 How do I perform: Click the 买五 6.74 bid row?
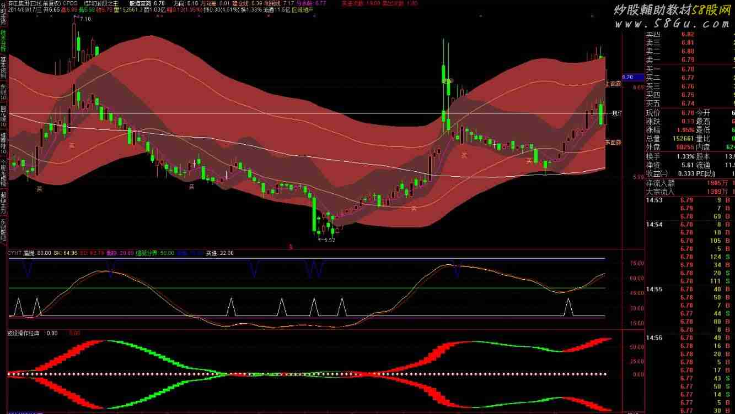(690, 103)
